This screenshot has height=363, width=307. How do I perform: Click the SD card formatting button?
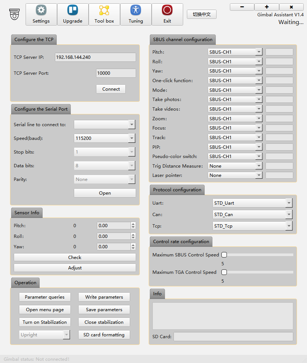coord(104,335)
